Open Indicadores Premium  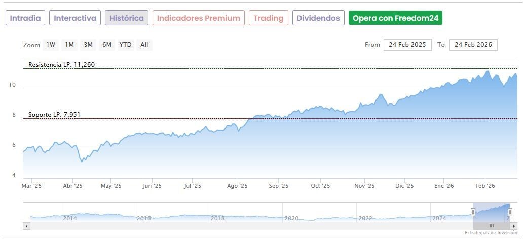[x=199, y=18]
